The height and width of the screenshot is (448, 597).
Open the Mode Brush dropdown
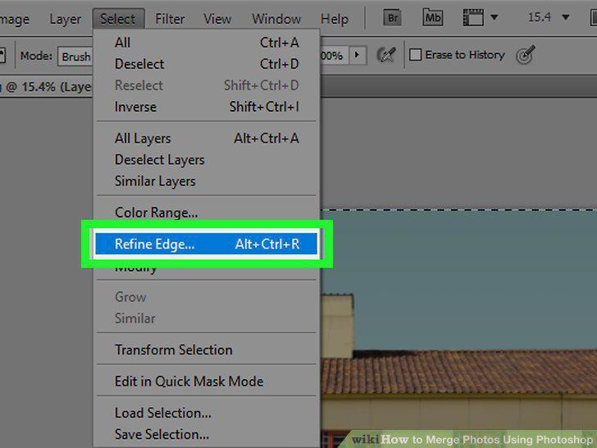(75, 57)
